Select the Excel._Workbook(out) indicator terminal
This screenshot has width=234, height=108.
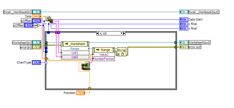pos(184,12)
